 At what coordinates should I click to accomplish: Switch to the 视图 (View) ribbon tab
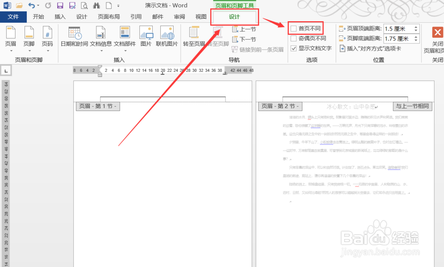[200, 17]
